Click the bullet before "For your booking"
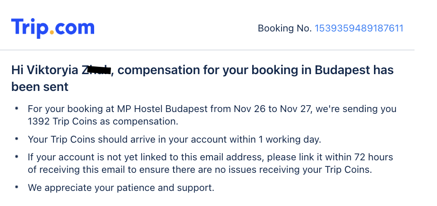Image resolution: width=437 pixels, height=206 pixels. click(x=16, y=109)
